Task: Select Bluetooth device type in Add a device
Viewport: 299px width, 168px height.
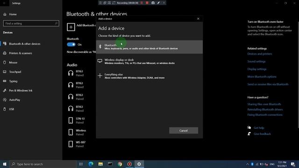Action: click(x=149, y=47)
